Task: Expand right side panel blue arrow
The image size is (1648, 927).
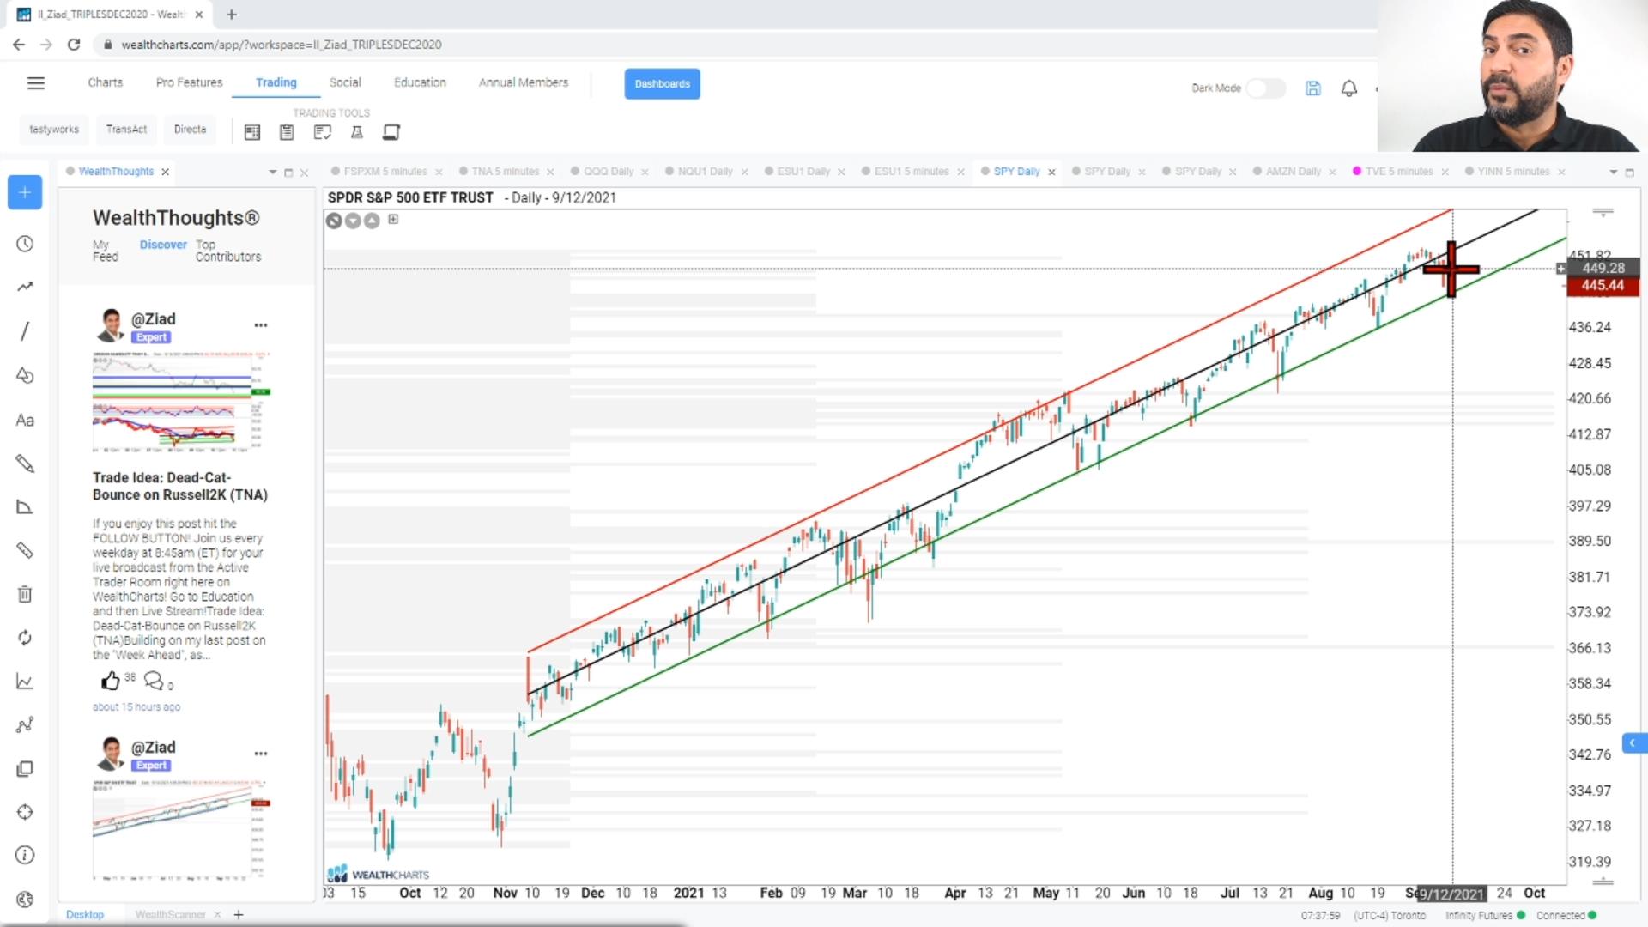Action: [1633, 742]
